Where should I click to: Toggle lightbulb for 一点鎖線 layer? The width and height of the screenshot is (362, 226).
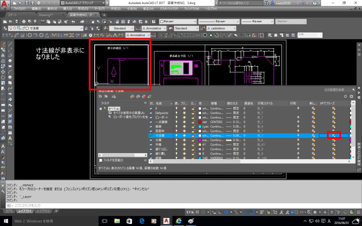pos(177,122)
